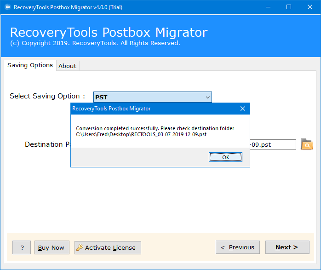
Task: Maximize the Postbox Migrator window
Action: coord(289,7)
